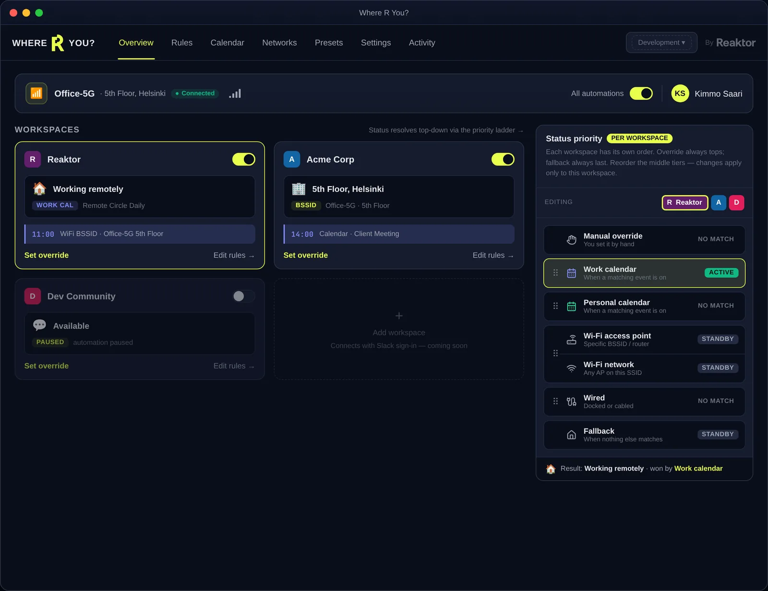This screenshot has width=768, height=591.
Task: Grab the Personal calendar drag handle
Action: 555,306
